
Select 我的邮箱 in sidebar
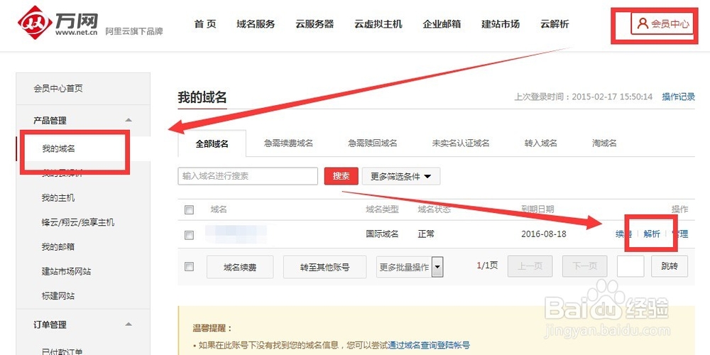point(58,247)
